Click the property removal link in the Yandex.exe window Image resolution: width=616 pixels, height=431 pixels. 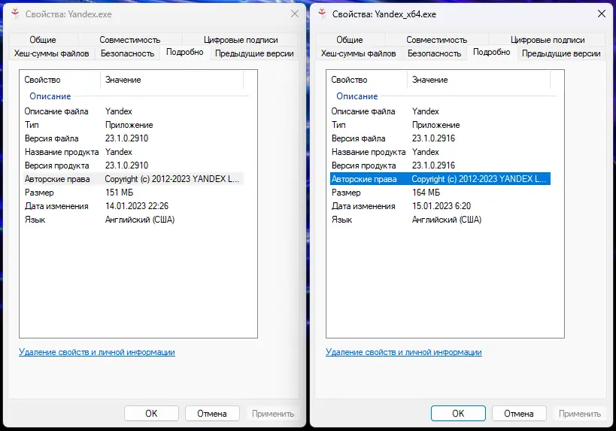[x=96, y=352]
